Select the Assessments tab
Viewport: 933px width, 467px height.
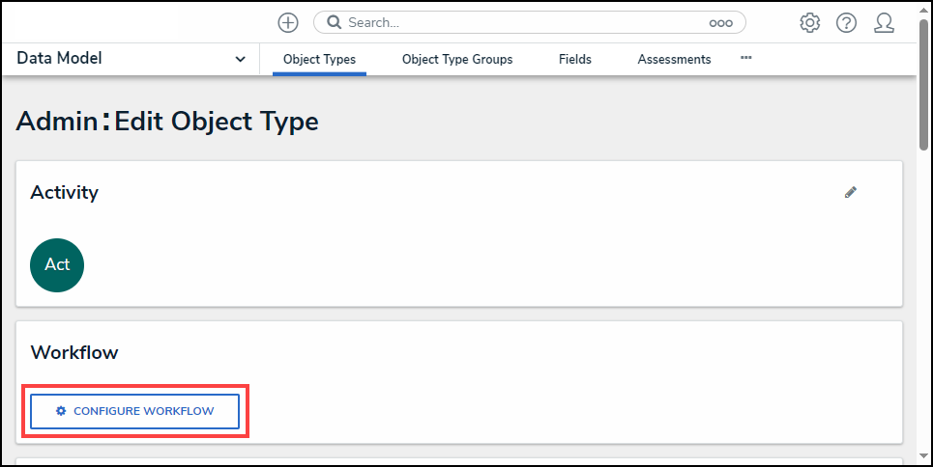point(674,60)
